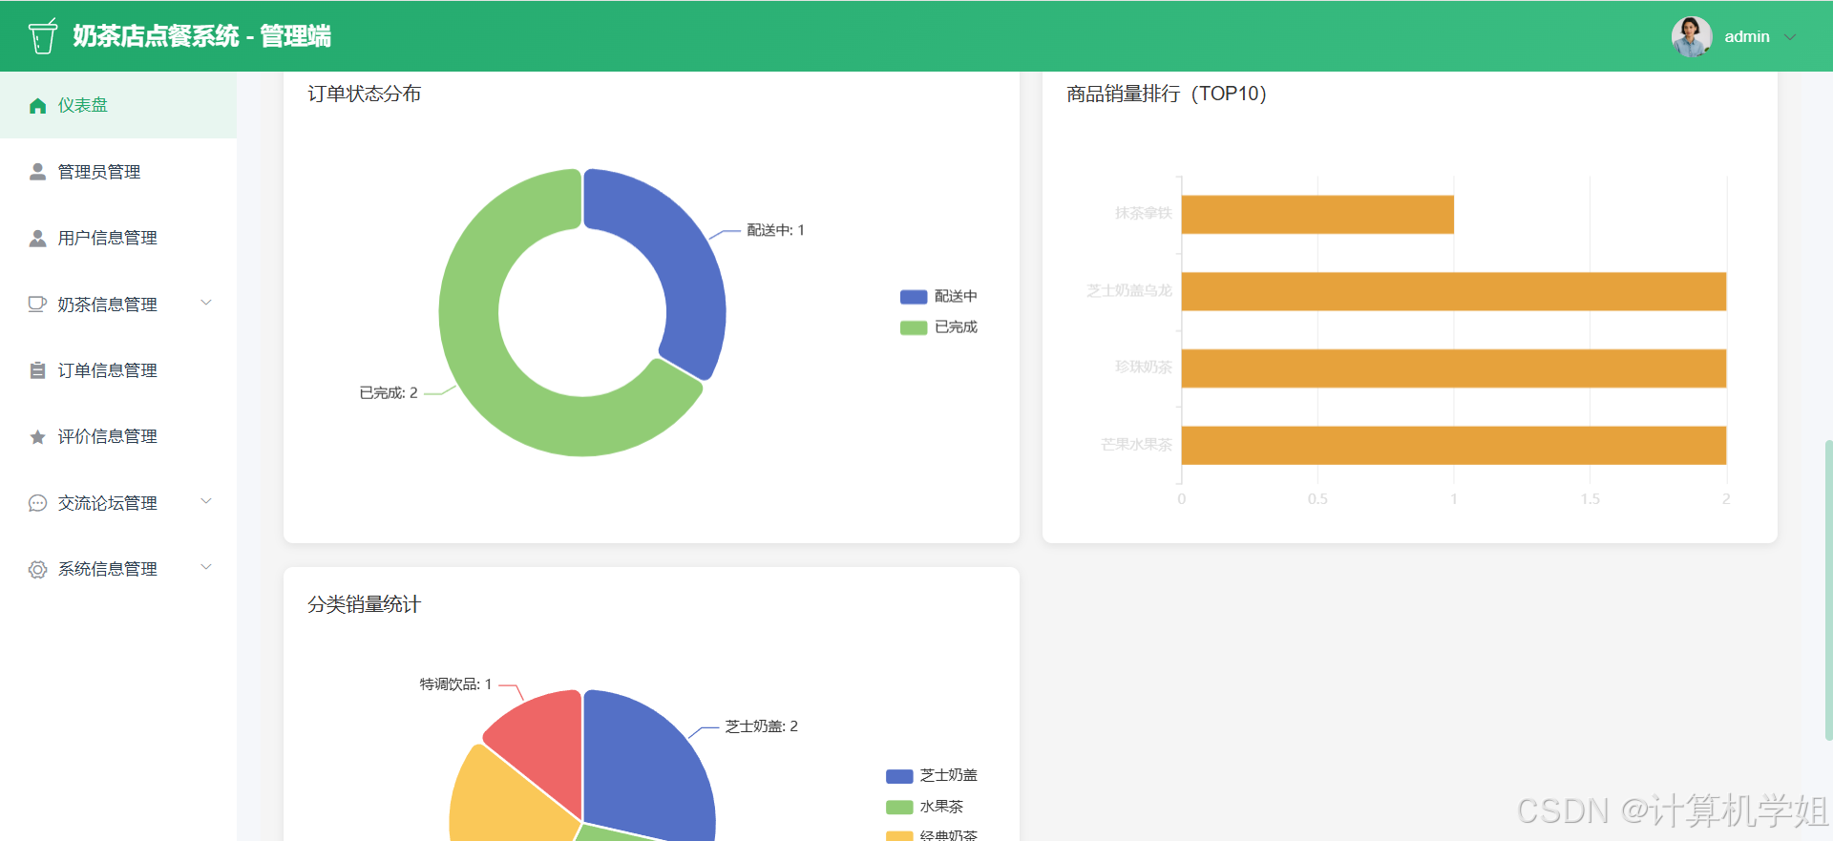This screenshot has height=841, width=1833.
Task: Click the 已完成: 2 chart label
Action: [389, 393]
